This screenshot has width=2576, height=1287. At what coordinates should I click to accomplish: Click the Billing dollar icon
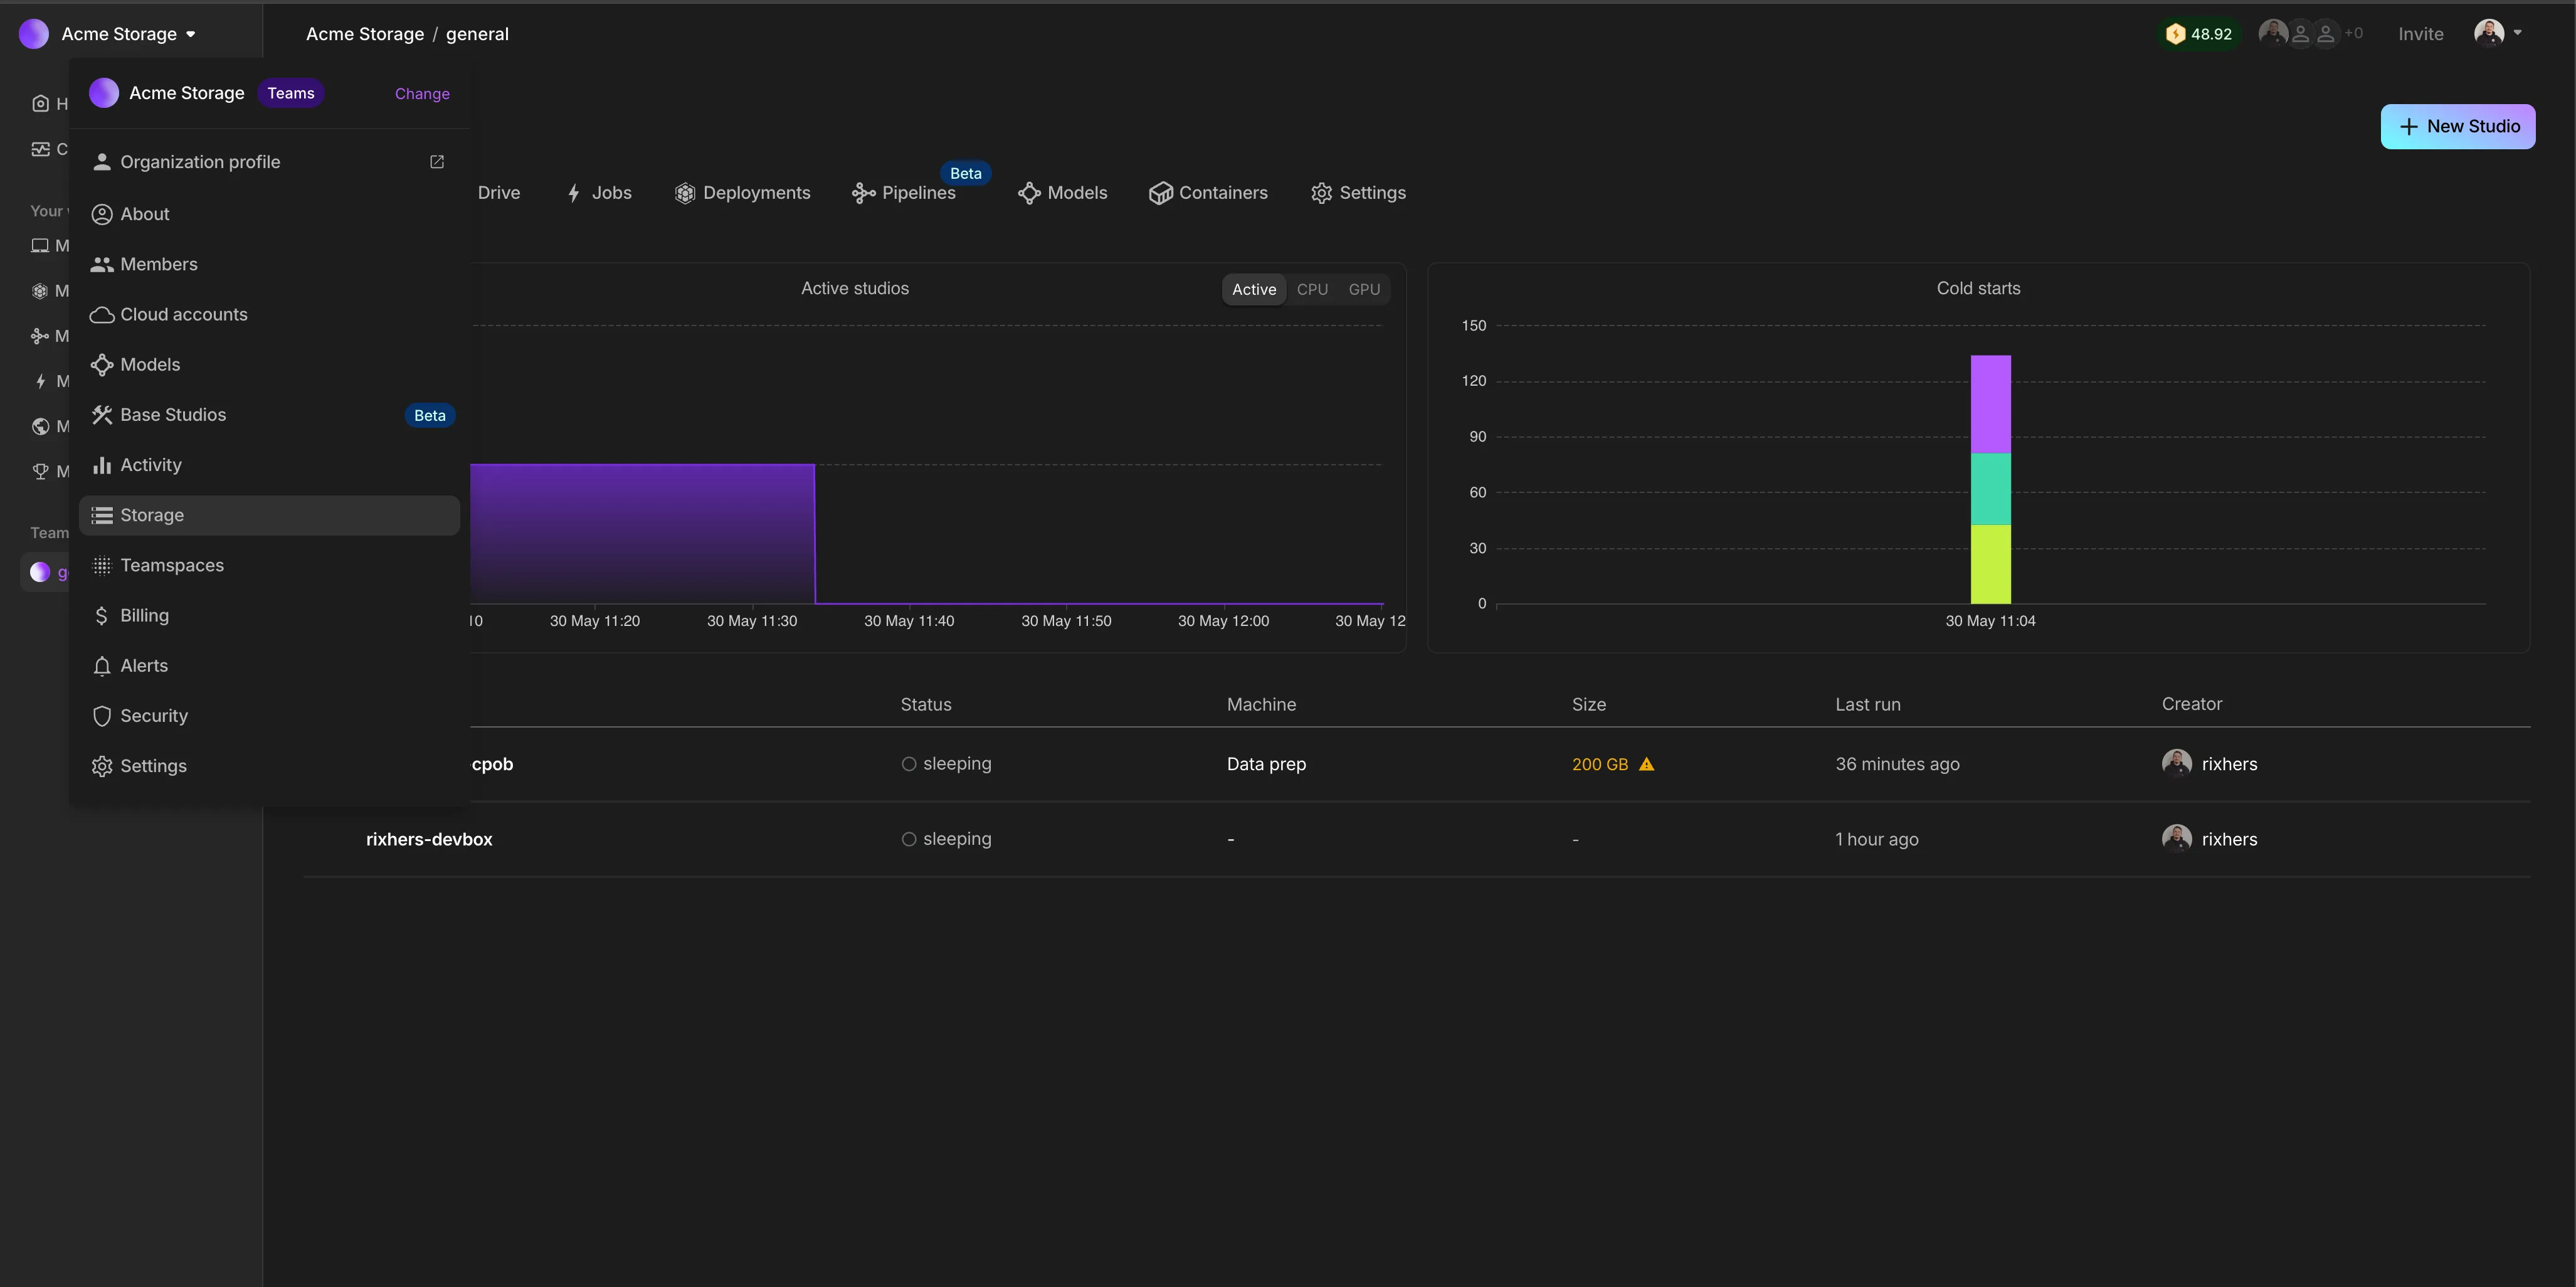click(x=102, y=615)
